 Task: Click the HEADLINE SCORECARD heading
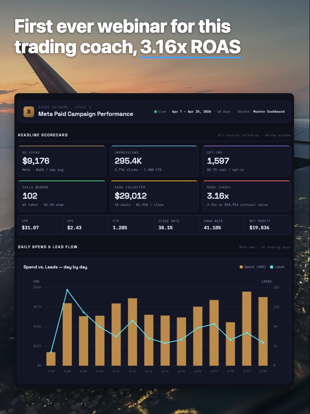(x=43, y=135)
